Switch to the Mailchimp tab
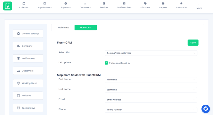The width and height of the screenshot is (213, 115). coord(63,27)
